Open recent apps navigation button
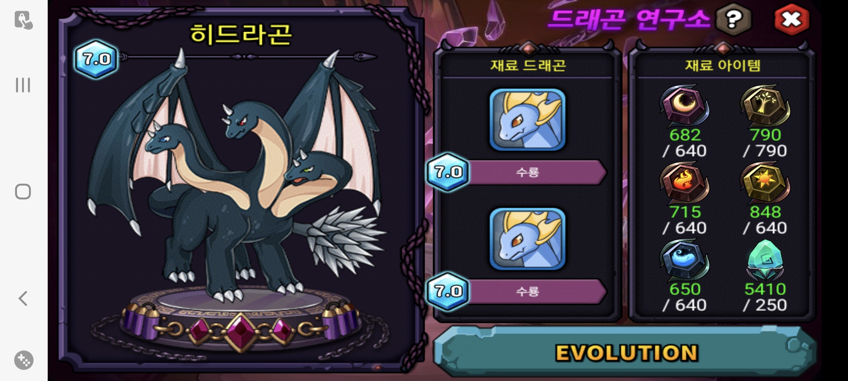 click(23, 85)
